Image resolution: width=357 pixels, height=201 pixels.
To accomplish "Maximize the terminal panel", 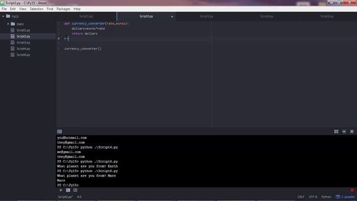I will coord(336,132).
